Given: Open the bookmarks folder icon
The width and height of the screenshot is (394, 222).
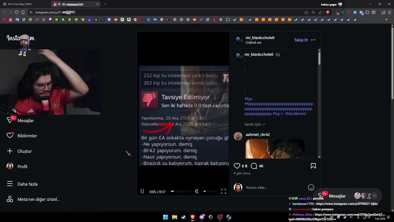Looking at the screenshot, I should tap(228, 19).
